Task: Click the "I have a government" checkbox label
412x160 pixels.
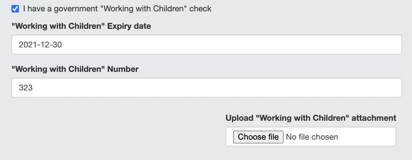Action: [x=117, y=9]
